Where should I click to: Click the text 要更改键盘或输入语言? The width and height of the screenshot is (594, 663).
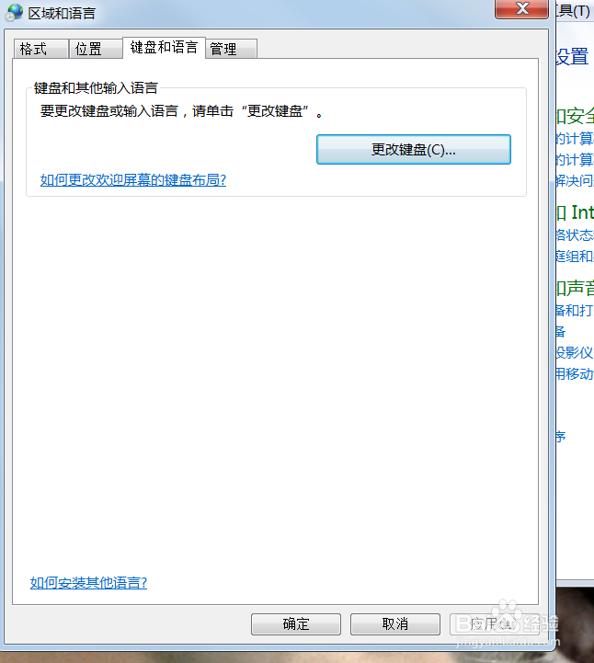pyautogui.click(x=109, y=111)
